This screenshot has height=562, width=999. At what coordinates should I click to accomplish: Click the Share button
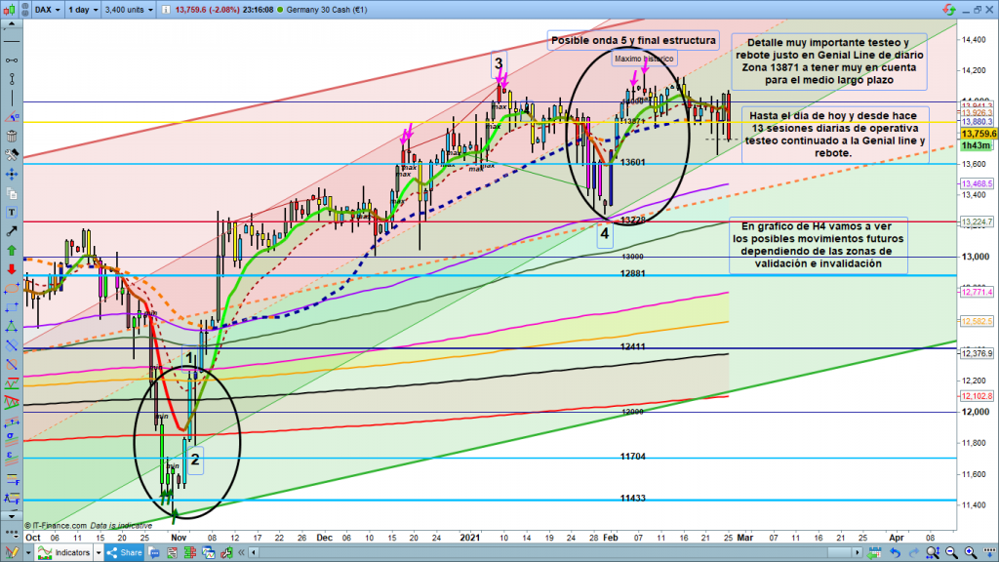tap(127, 553)
